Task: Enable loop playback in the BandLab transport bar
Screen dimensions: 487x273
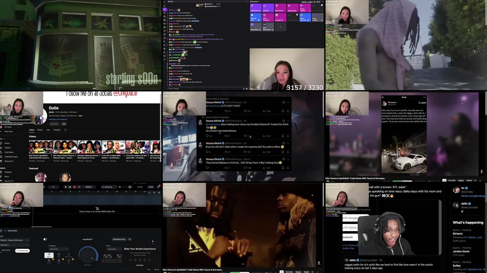Action: pyautogui.click(x=79, y=187)
